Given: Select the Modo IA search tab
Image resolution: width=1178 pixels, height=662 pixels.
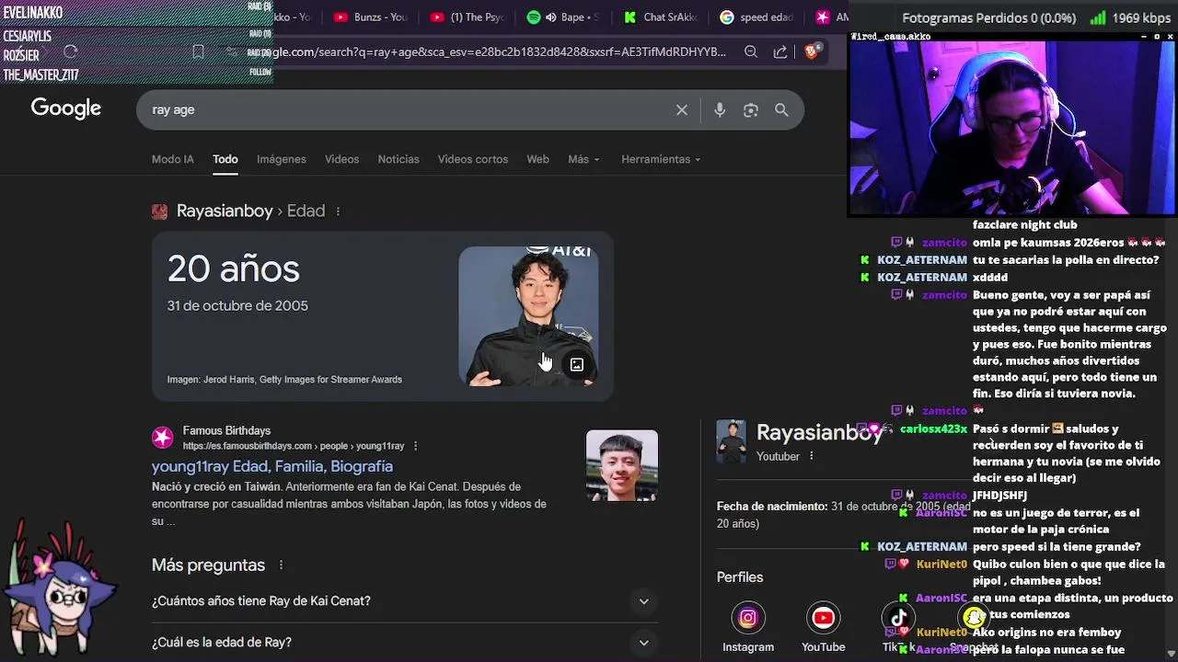Looking at the screenshot, I should (173, 159).
